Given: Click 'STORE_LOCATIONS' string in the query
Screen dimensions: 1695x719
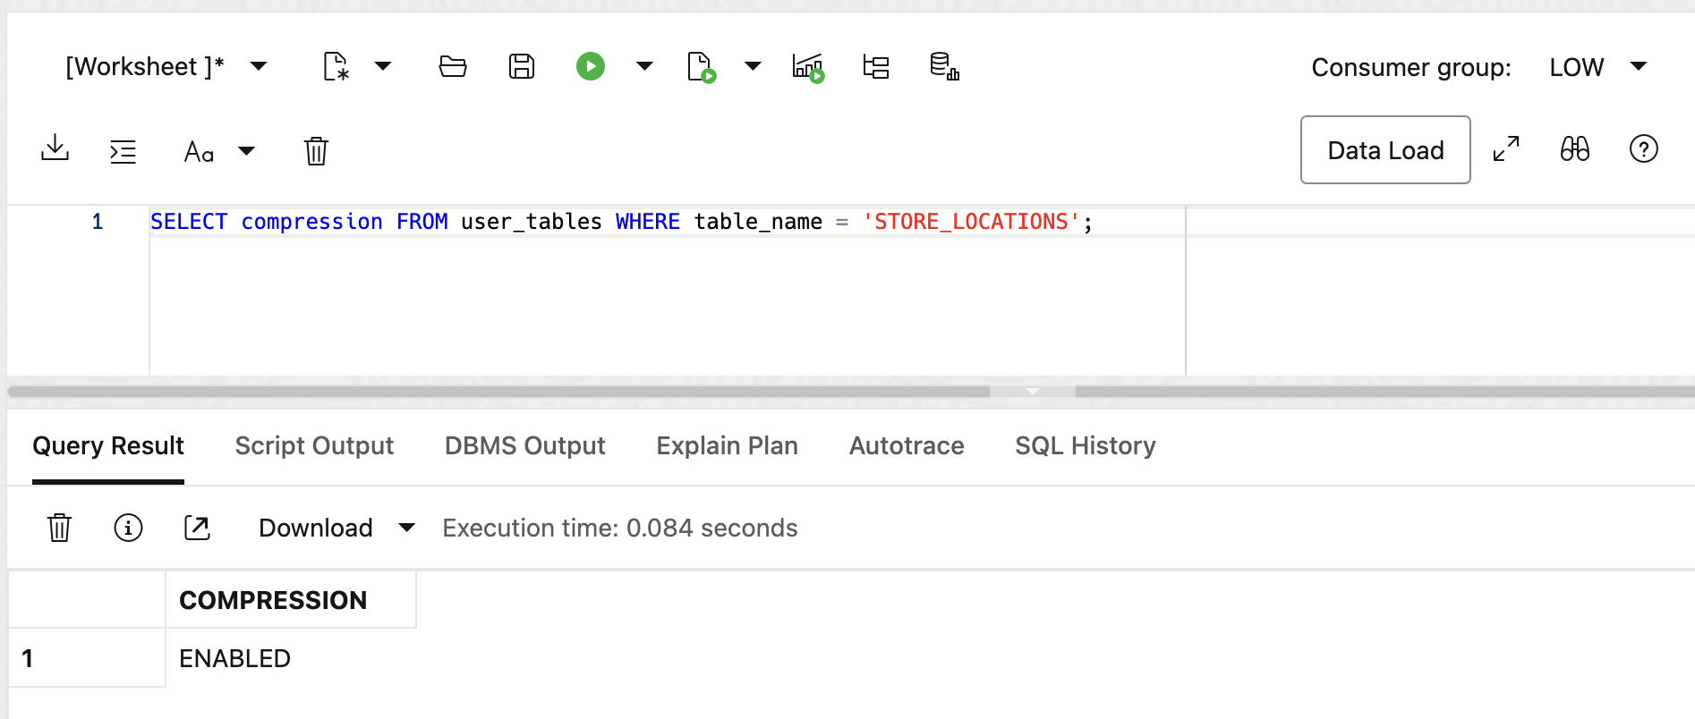Looking at the screenshot, I should [x=971, y=222].
